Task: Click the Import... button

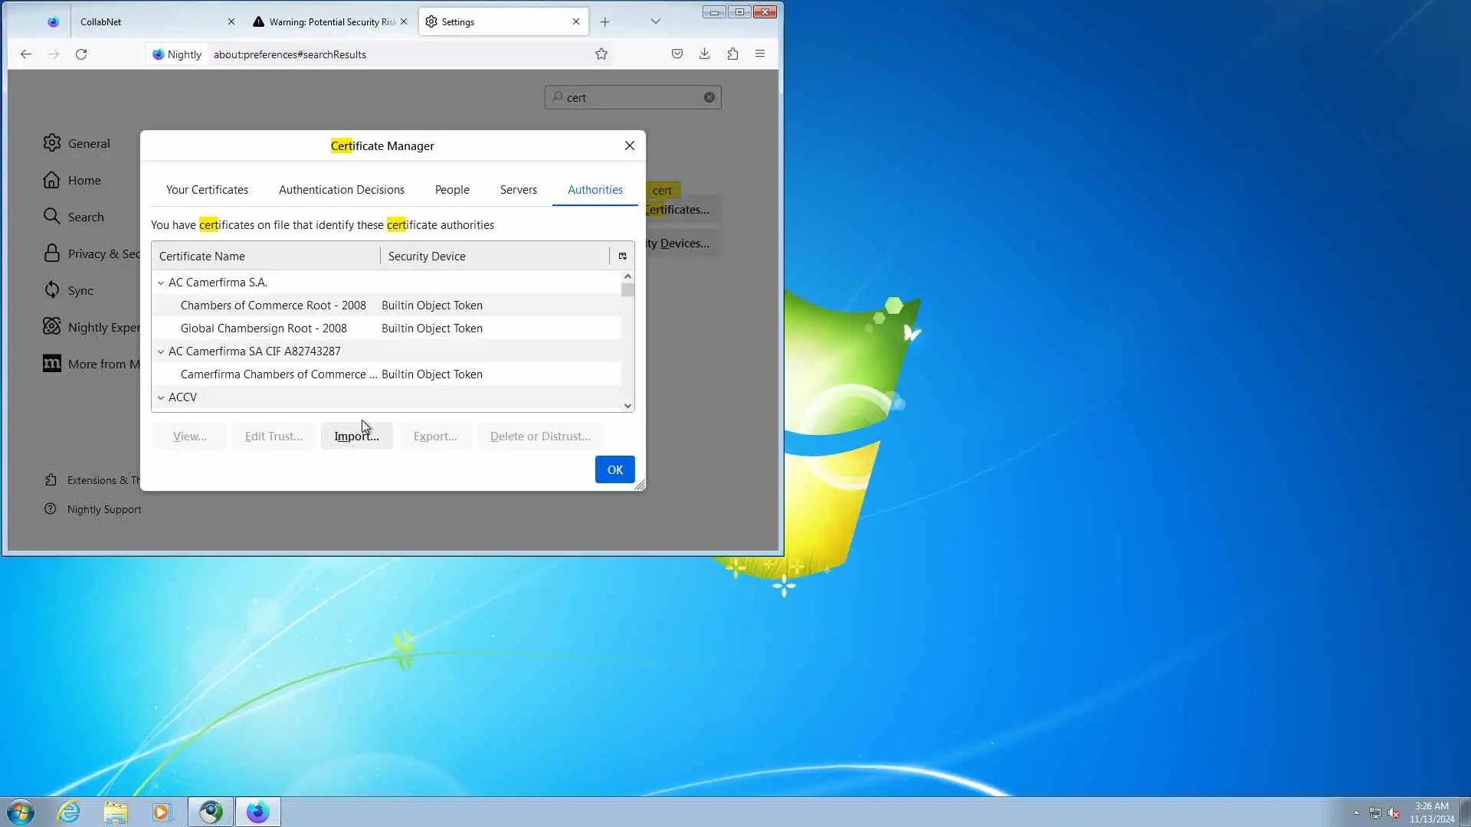Action: click(x=356, y=436)
